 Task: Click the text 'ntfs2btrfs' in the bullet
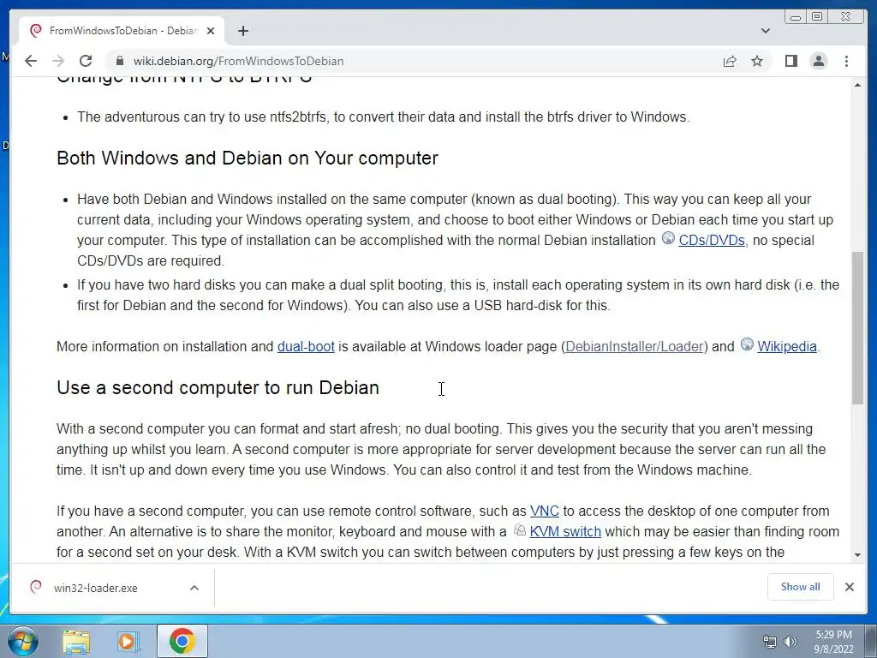point(297,117)
